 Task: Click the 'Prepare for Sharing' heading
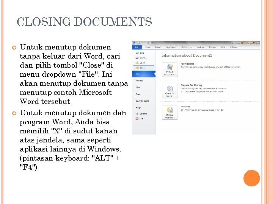click(191, 85)
